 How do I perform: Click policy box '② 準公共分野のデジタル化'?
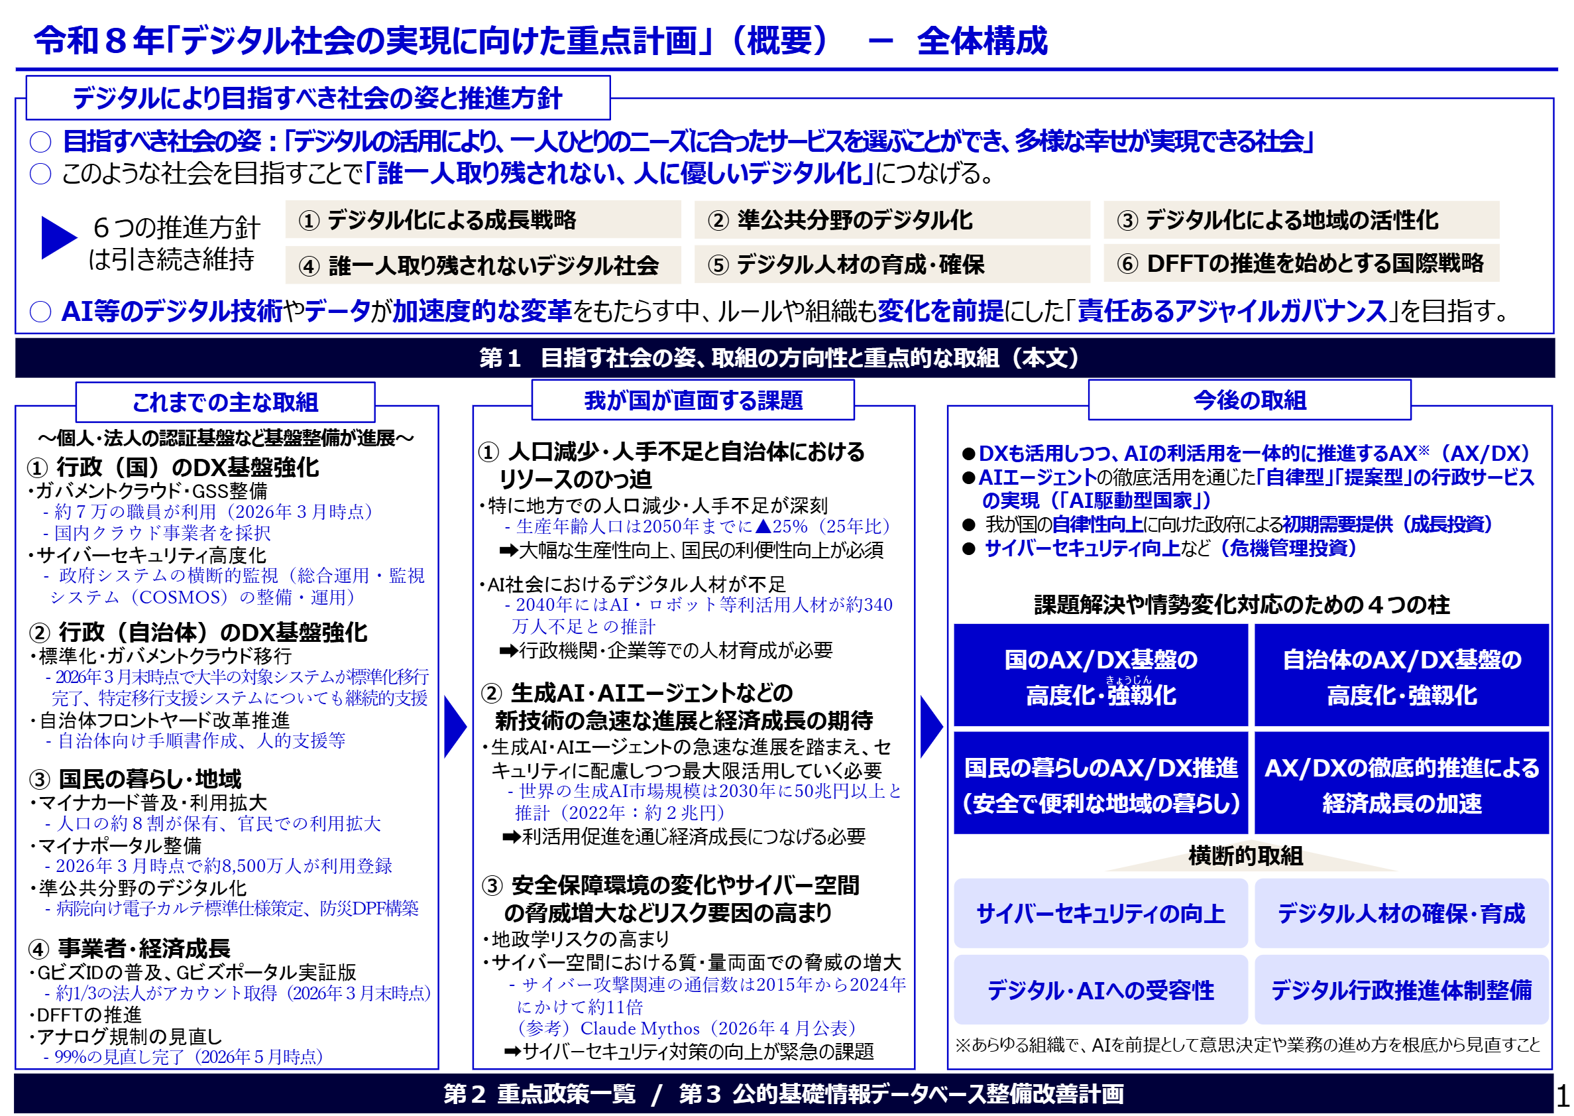pyautogui.click(x=891, y=220)
